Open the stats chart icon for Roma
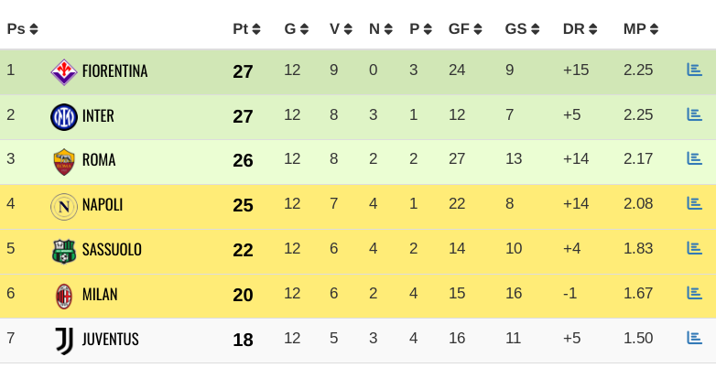The image size is (727, 368). 694,158
